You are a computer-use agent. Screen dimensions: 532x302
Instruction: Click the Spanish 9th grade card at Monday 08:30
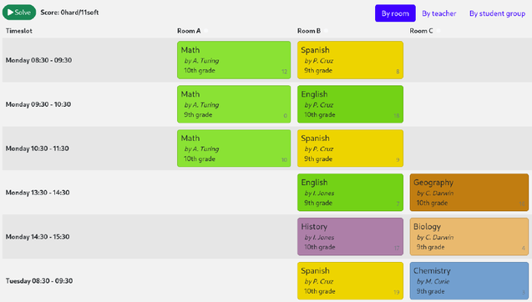350,60
